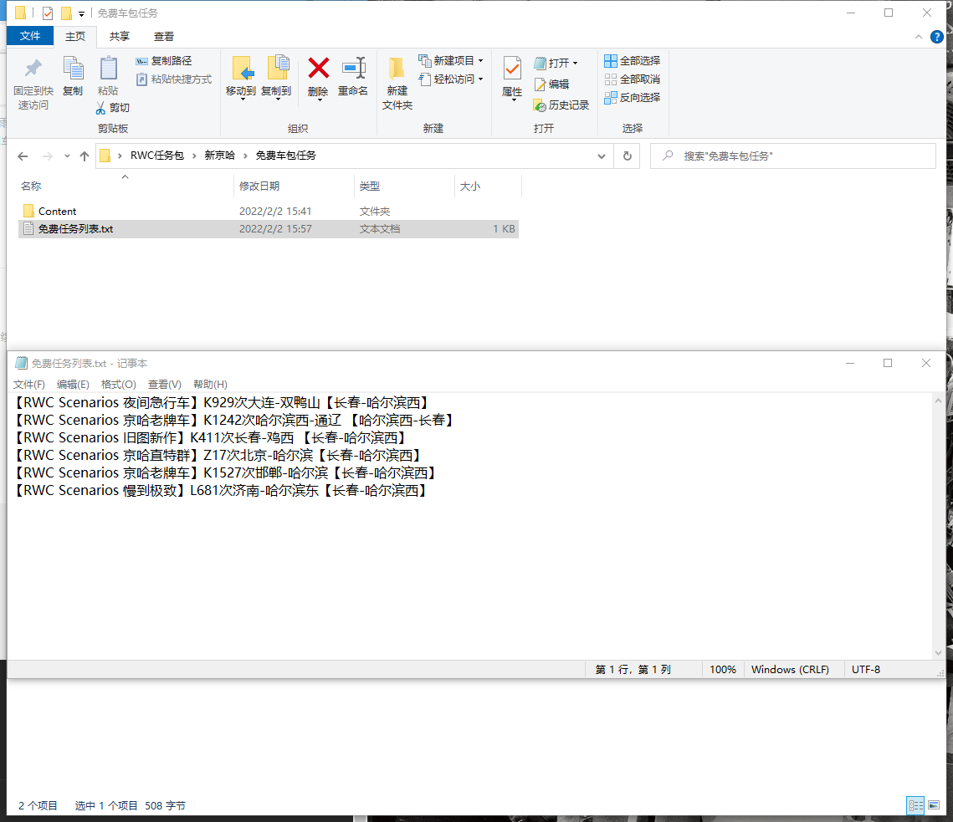Click the red Delete (删除) icon
Viewport: 953px width, 822px height.
click(x=318, y=69)
